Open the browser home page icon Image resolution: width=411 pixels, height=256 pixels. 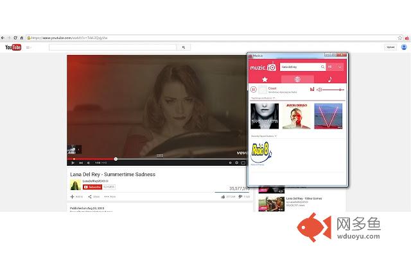(x=21, y=38)
